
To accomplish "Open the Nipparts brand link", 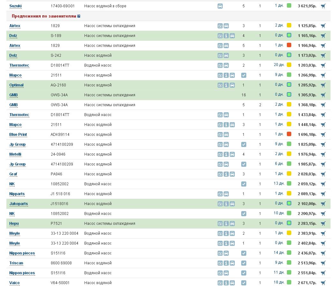I will pos(17,194).
